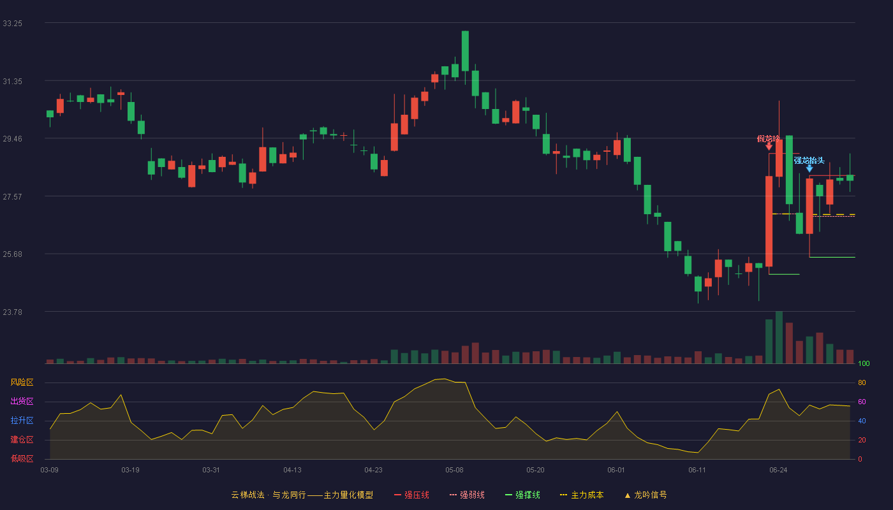Viewport: 893px width, 510px height.
Task: Select the 拉升区 zone label
Action: pyautogui.click(x=22, y=421)
